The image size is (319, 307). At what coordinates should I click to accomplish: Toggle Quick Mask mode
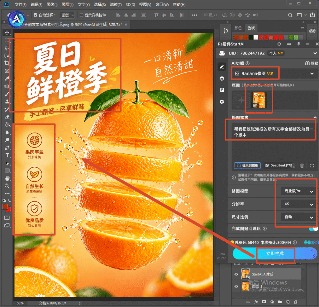click(x=7, y=218)
